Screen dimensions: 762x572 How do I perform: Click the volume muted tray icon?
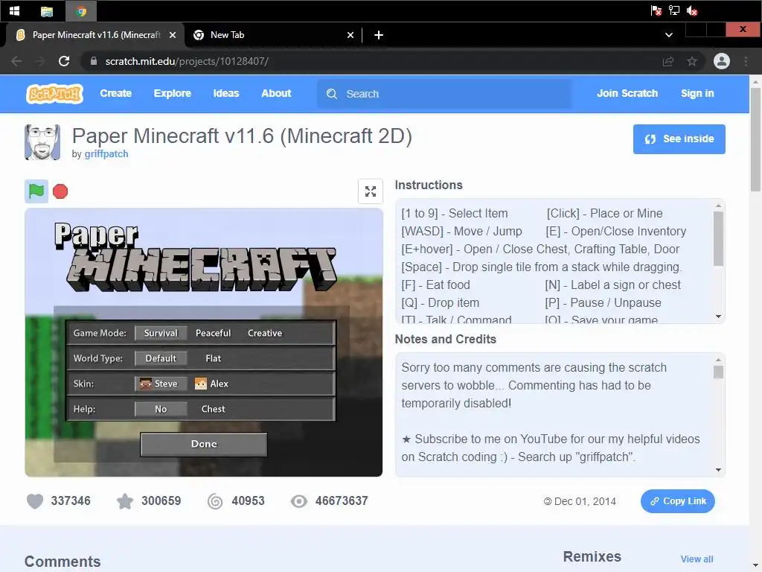(x=692, y=10)
